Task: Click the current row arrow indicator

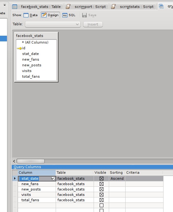Action: [15, 178]
